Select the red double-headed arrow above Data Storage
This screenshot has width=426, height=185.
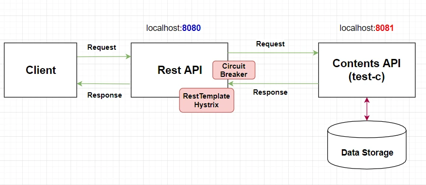click(x=367, y=109)
